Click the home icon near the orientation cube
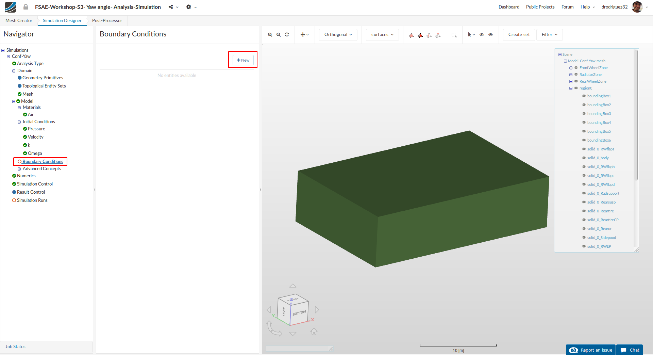Image resolution: width=653 pixels, height=355 pixels. (314, 331)
